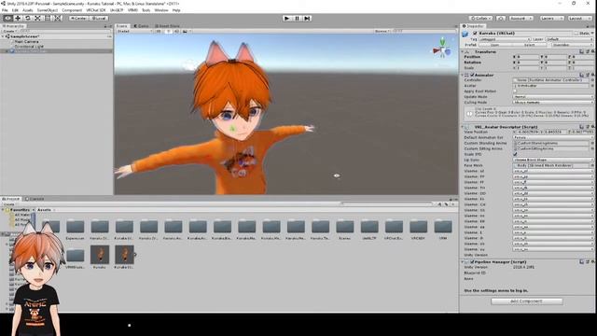Collapse the Transform component
Viewport: 597px width, 336px height.
[x=463, y=52]
